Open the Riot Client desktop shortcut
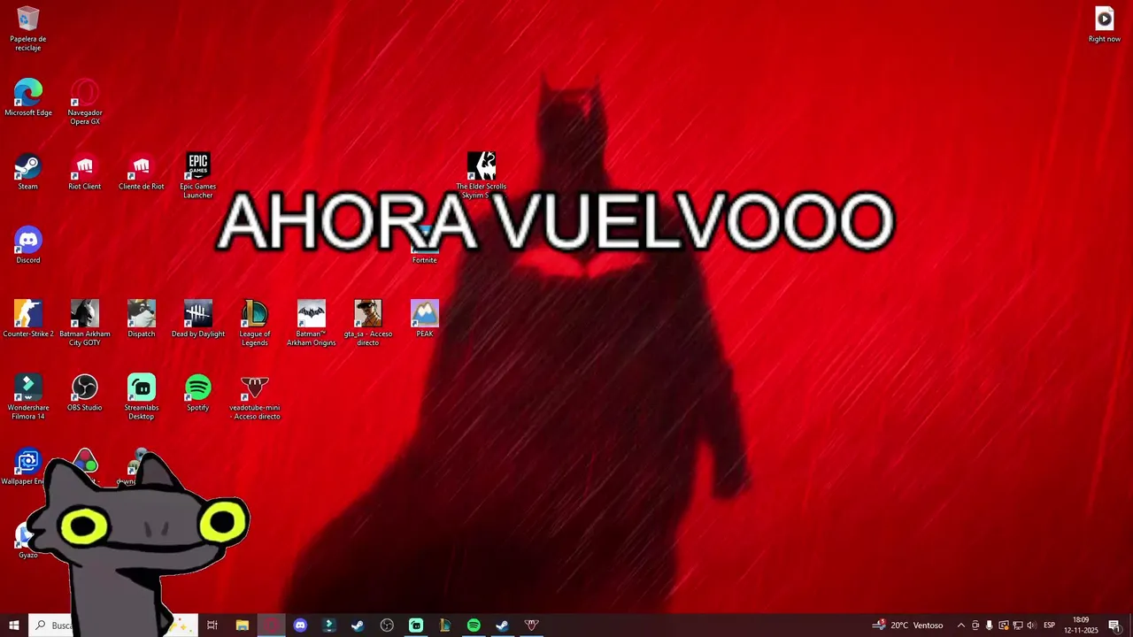Image resolution: width=1133 pixels, height=637 pixels. [85, 172]
